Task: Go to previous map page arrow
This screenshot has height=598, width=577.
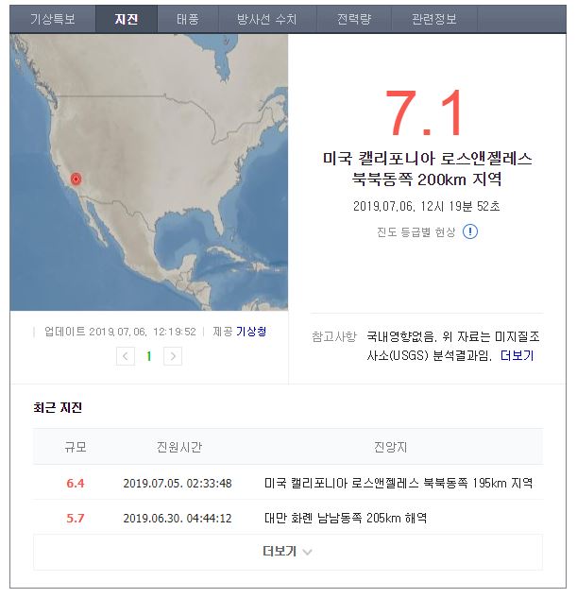Action: 126,356
